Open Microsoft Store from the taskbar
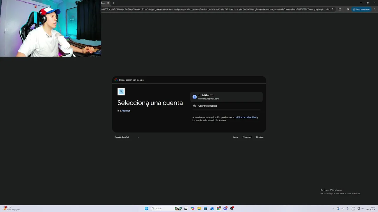Viewport: 378px width, 212px height. tap(206, 208)
